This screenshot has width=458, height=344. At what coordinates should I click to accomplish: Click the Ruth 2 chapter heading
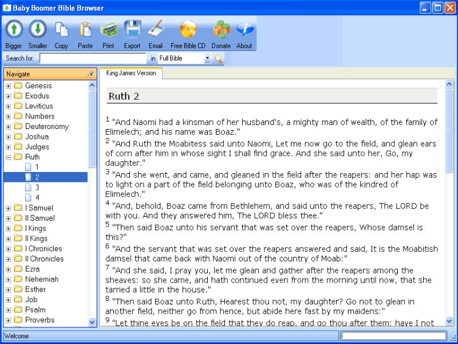tap(124, 96)
